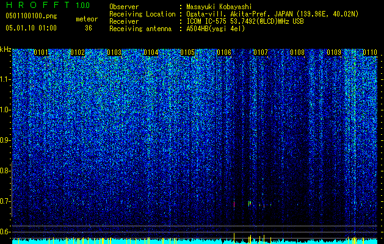Viewport: 384px width, 244px height.
Task: Select the 0105 time marker label
Action: 187,52
